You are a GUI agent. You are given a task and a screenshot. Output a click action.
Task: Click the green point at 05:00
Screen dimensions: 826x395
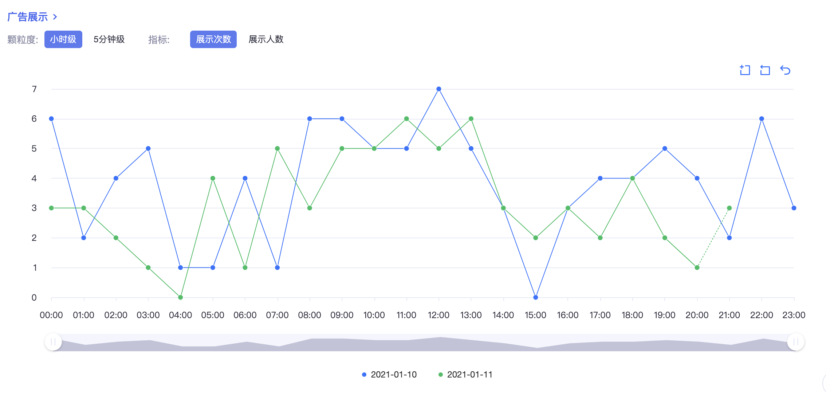tap(213, 178)
